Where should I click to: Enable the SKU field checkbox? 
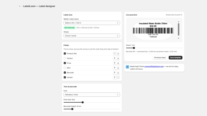[65, 68]
